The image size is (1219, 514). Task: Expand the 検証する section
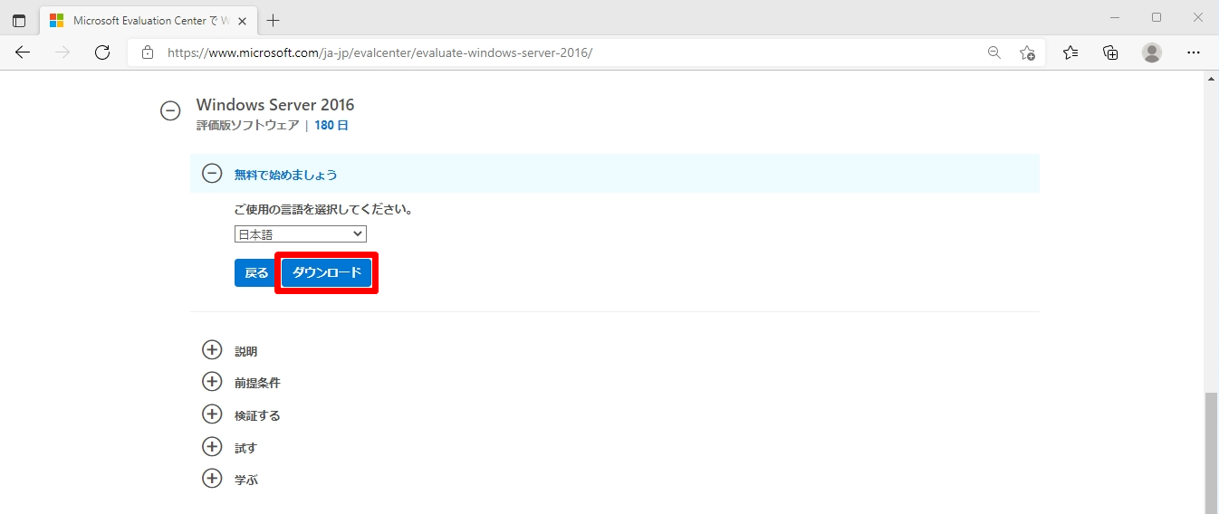(212, 414)
